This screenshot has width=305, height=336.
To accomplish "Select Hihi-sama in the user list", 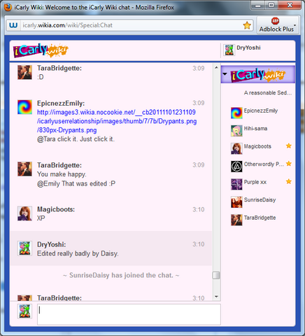I will click(255, 128).
